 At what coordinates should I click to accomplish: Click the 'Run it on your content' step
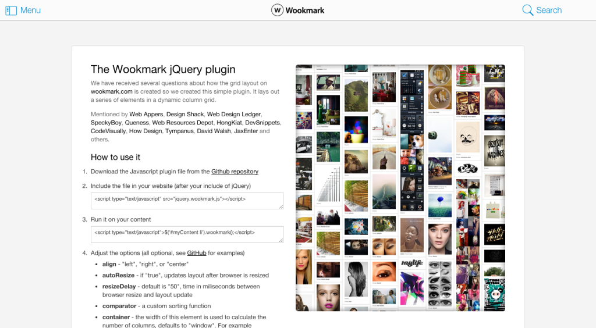pyautogui.click(x=121, y=219)
